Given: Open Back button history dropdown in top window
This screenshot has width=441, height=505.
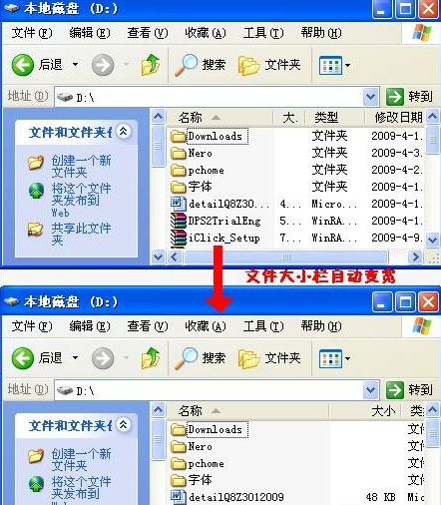Looking at the screenshot, I should (76, 65).
